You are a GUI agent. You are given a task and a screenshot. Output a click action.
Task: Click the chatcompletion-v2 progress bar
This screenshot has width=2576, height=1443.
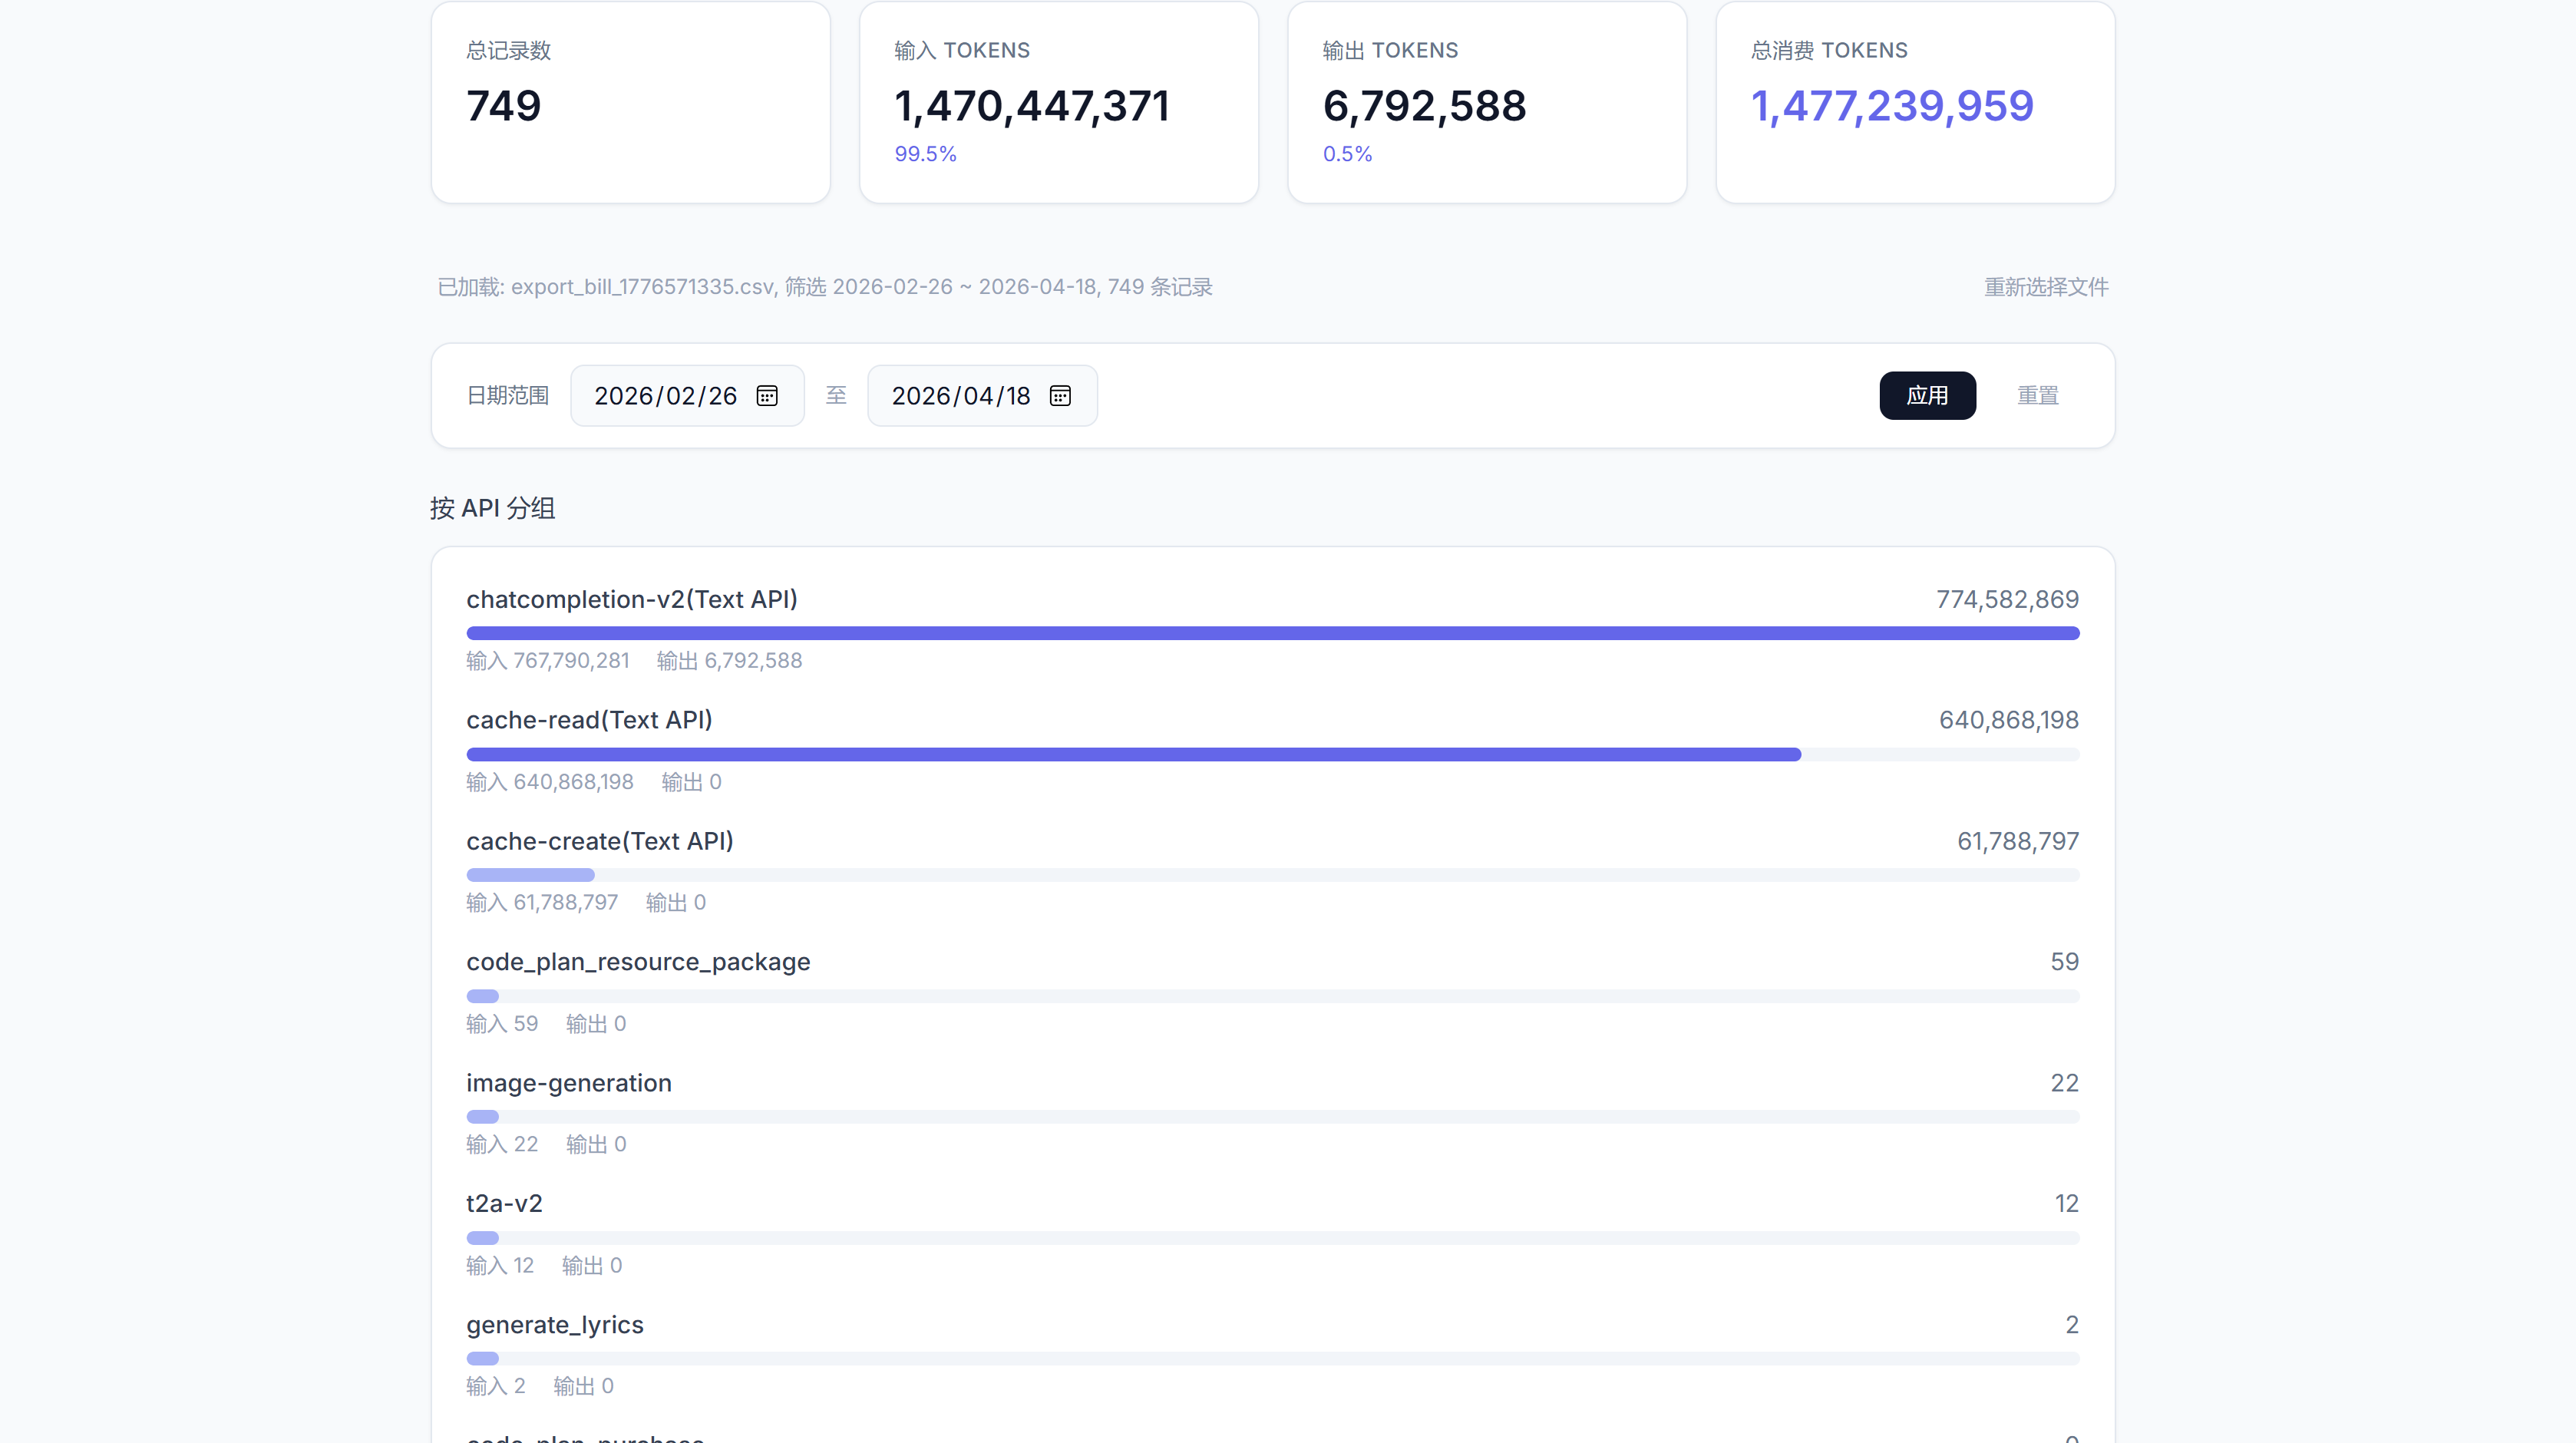pos(1272,633)
